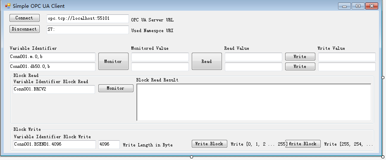Click the Connect button
The width and height of the screenshot is (386, 160).
click(x=24, y=18)
